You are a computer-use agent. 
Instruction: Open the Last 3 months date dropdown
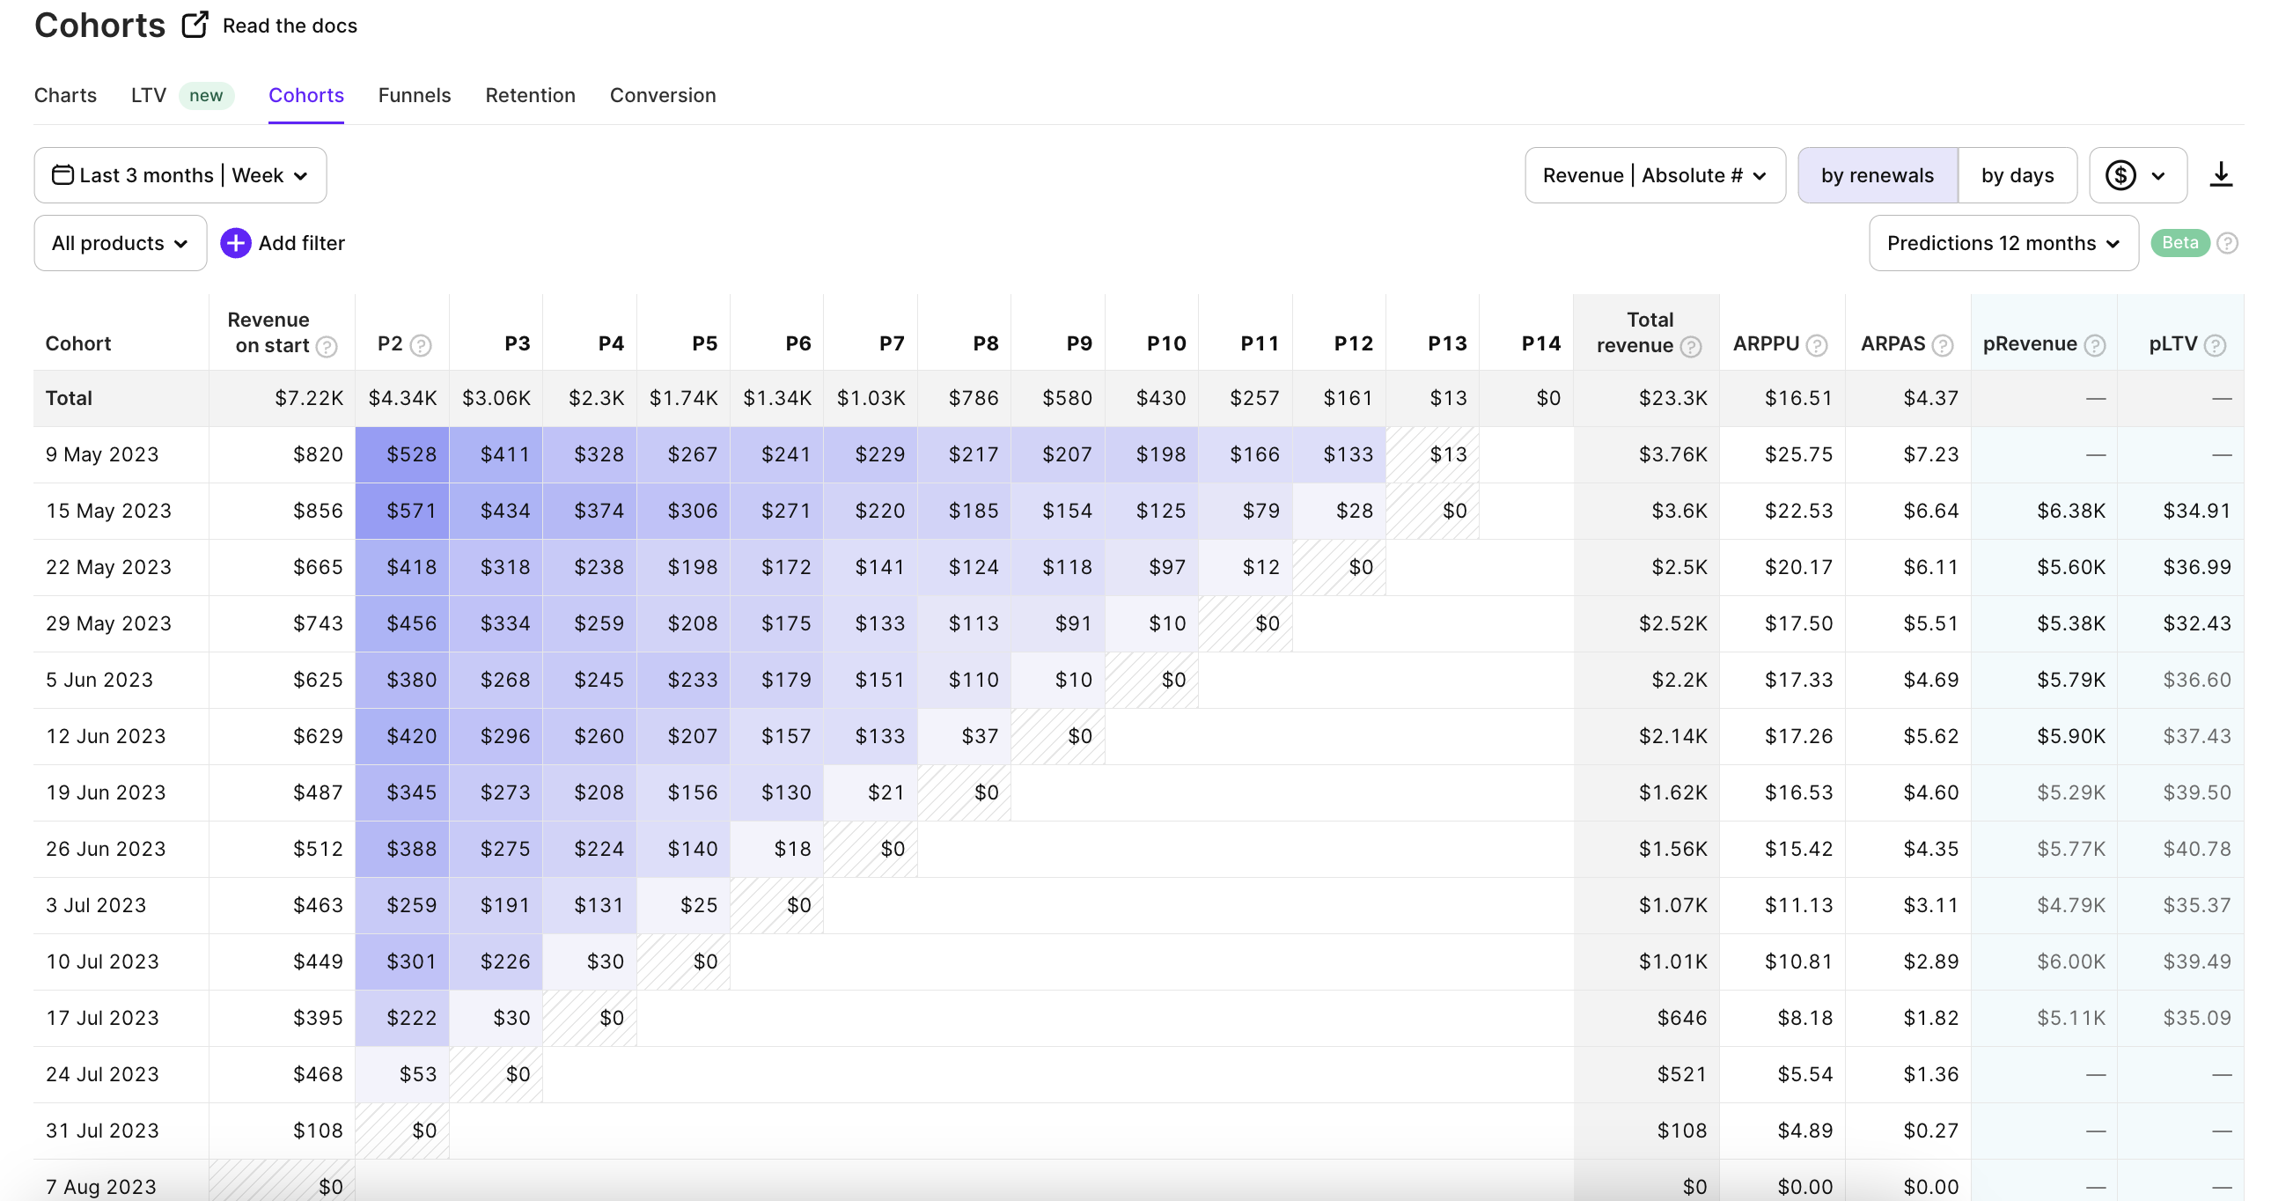coord(180,175)
